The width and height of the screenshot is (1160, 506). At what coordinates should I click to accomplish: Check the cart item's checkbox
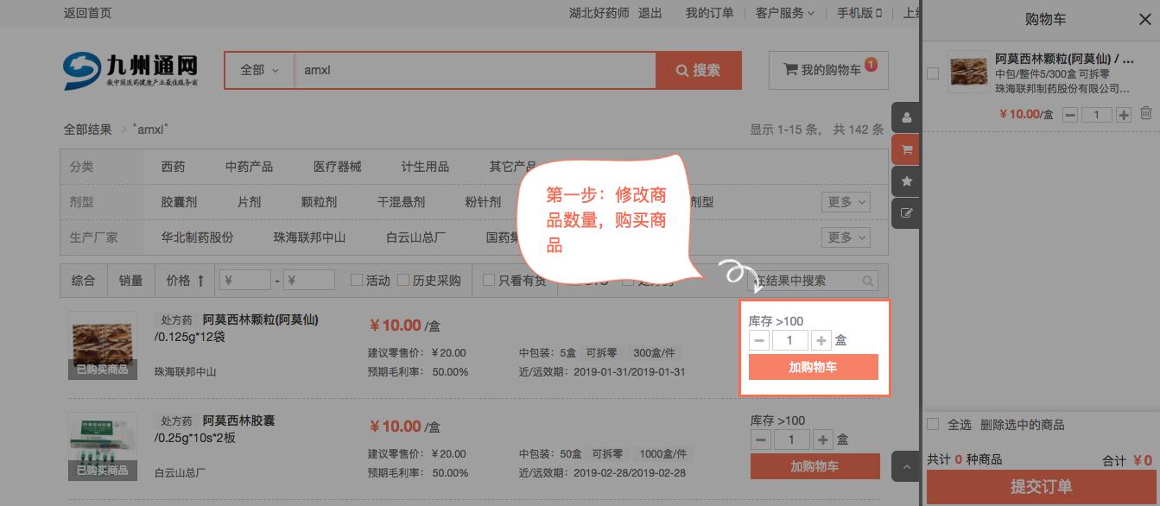933,73
